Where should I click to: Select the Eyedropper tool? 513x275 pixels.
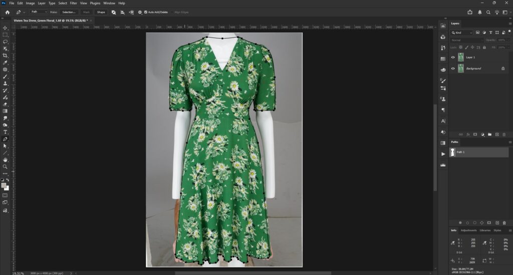pos(5,62)
